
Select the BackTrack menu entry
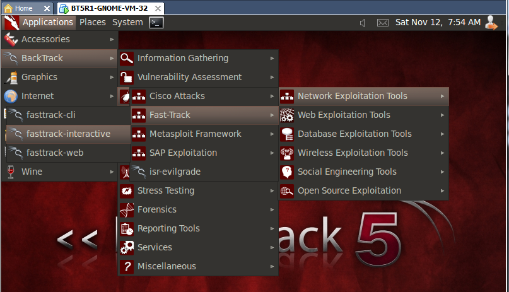59,59
